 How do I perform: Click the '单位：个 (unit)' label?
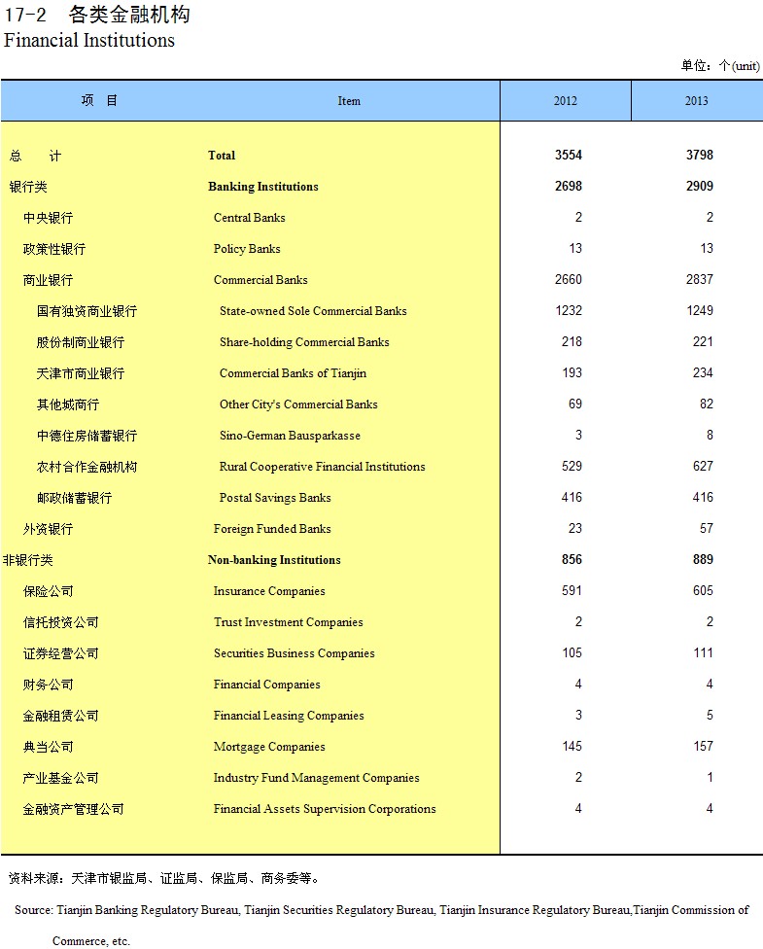click(719, 65)
